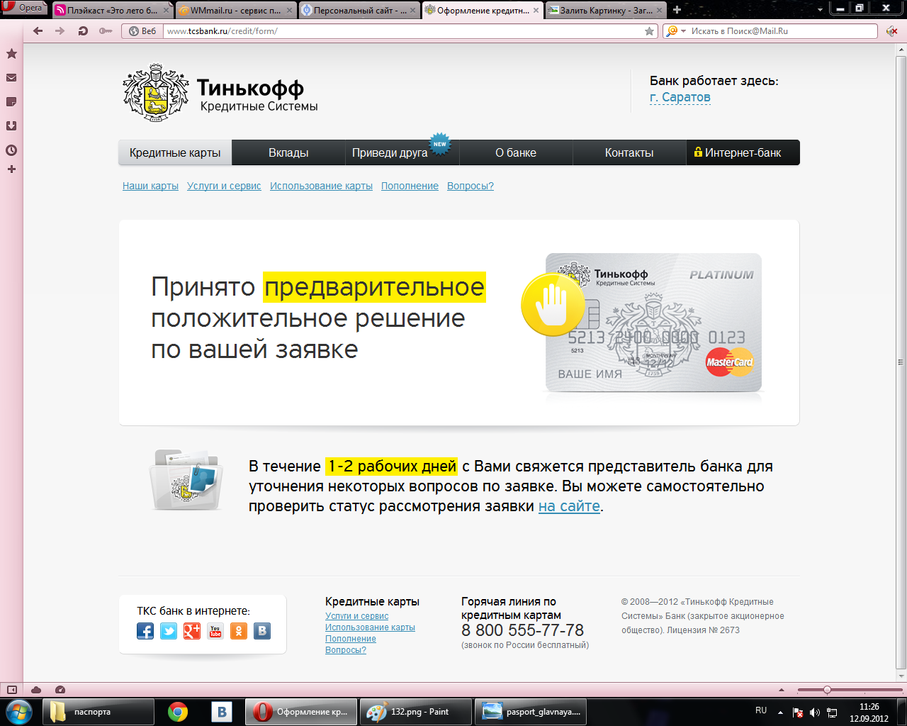907x726 pixels.
Task: Open Opera sidebar notes panel
Action: tap(11, 102)
